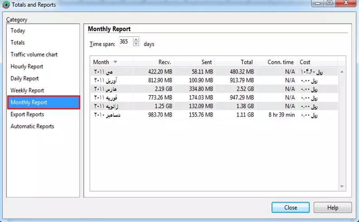
Task: Click the Conn. time column header
Action: (x=277, y=62)
